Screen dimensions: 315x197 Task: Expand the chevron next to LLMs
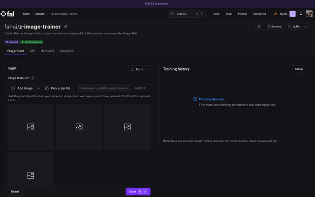click(306, 27)
